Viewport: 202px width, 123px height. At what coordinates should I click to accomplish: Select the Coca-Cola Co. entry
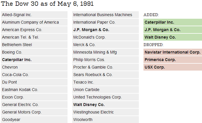[34, 75]
